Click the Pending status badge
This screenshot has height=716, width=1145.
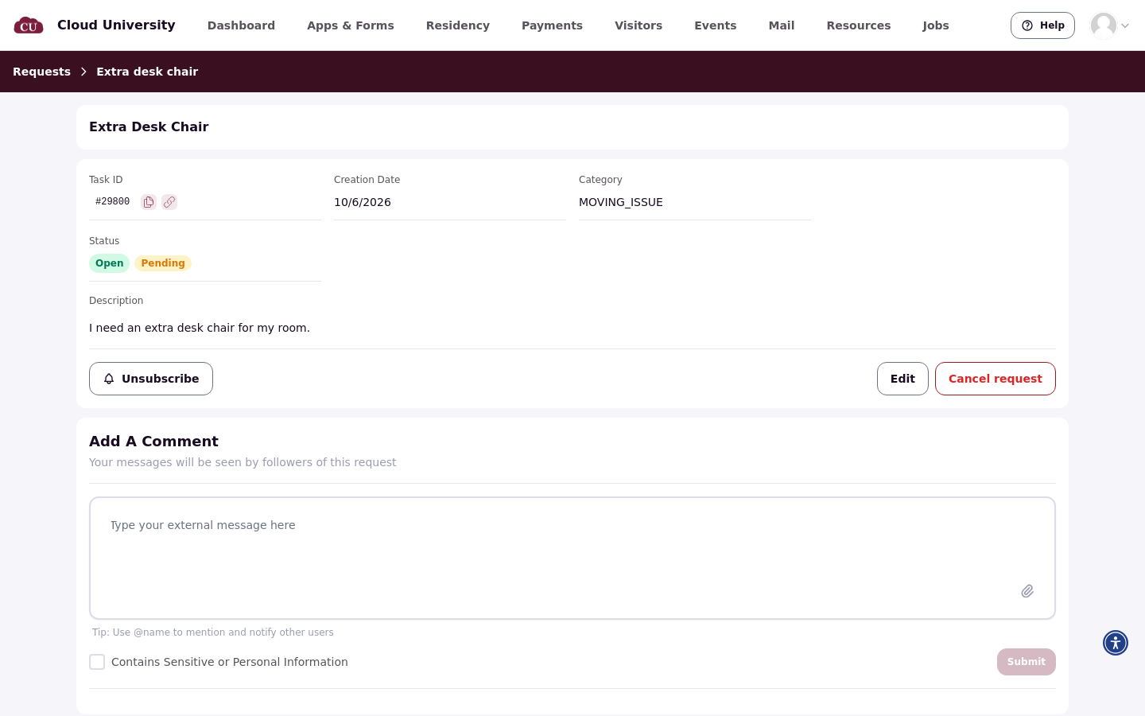coord(163,263)
